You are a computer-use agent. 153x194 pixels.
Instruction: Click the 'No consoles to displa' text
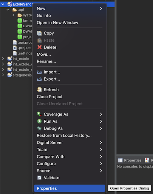coord(135,166)
